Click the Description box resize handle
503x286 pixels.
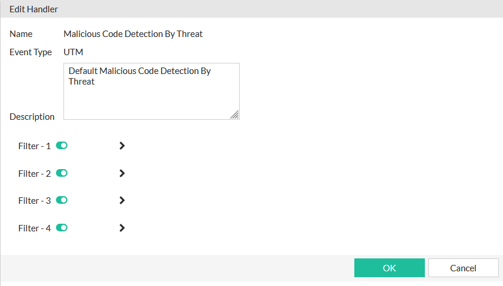point(235,115)
